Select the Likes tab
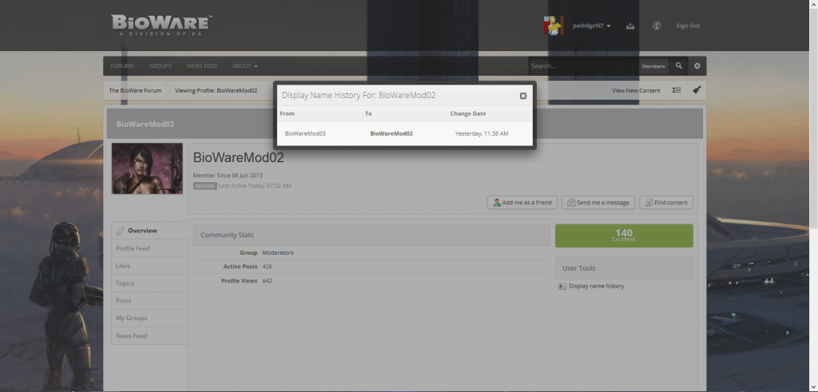The height and width of the screenshot is (392, 818). click(149, 266)
